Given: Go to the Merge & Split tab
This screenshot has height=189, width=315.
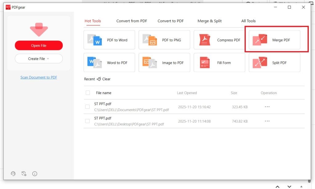Looking at the screenshot, I should pyautogui.click(x=209, y=21).
